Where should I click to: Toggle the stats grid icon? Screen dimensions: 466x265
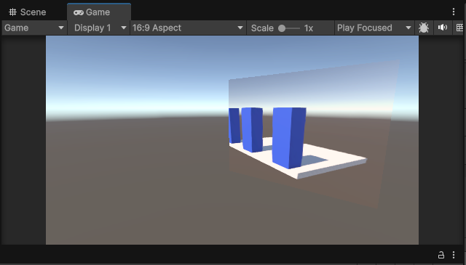coord(459,28)
